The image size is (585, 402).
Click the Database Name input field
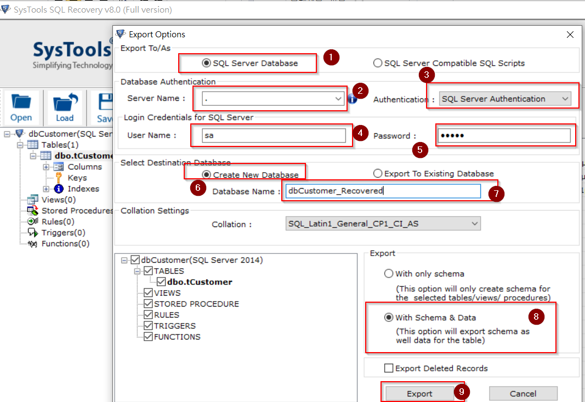pyautogui.click(x=383, y=191)
